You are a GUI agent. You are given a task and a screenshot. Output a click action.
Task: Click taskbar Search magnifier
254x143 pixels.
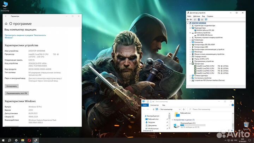click(x=10, y=140)
